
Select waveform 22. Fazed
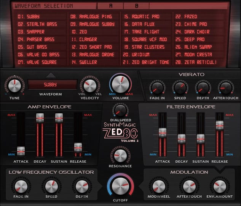click(x=186, y=17)
